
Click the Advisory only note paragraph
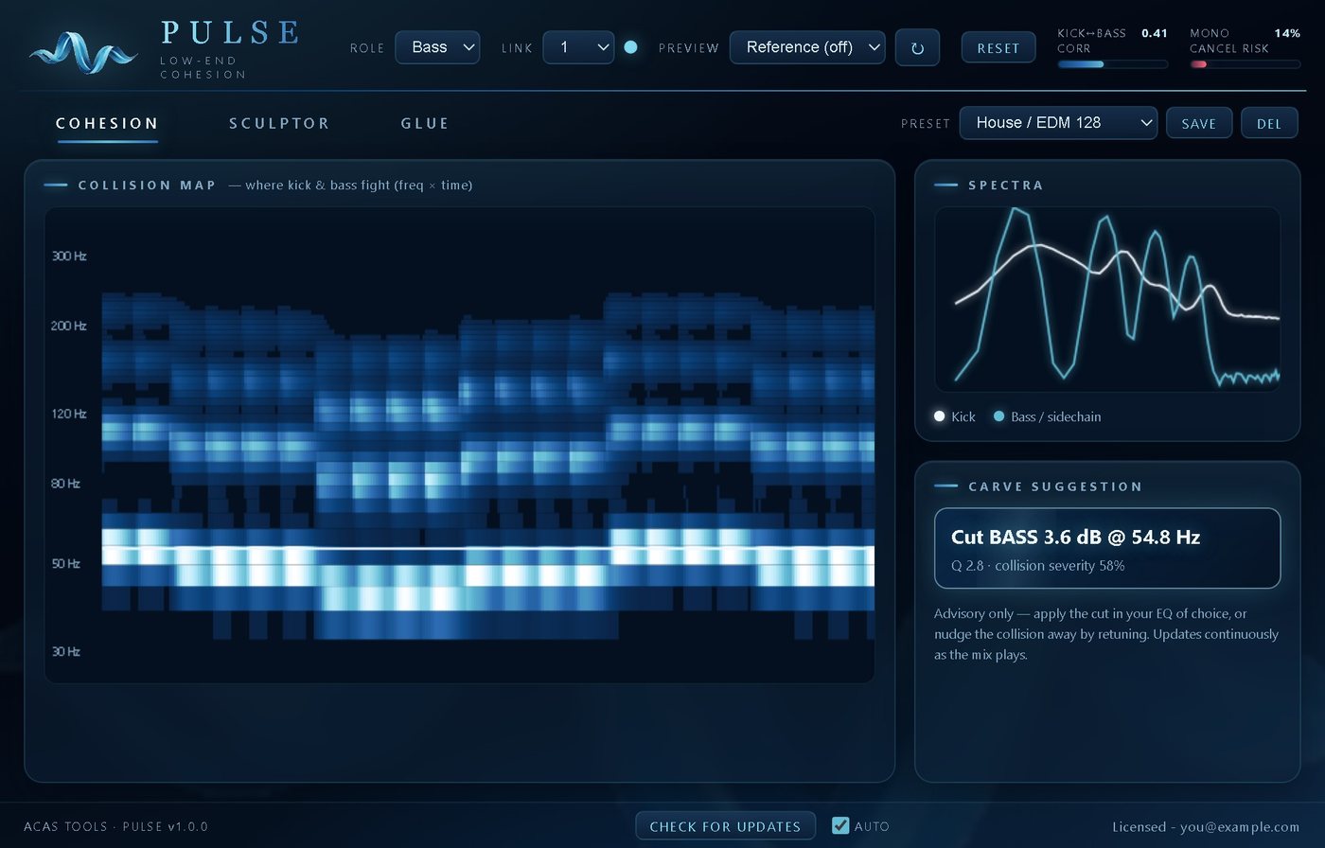1106,634
